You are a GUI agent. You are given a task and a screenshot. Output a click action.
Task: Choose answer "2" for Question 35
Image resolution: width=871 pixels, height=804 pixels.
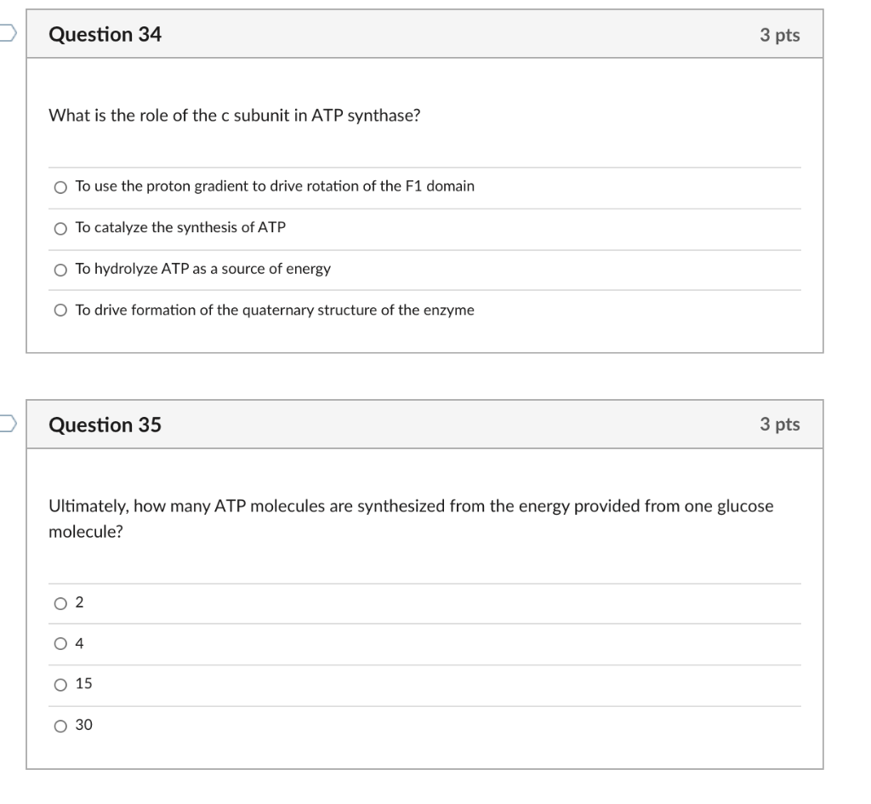[x=59, y=602]
